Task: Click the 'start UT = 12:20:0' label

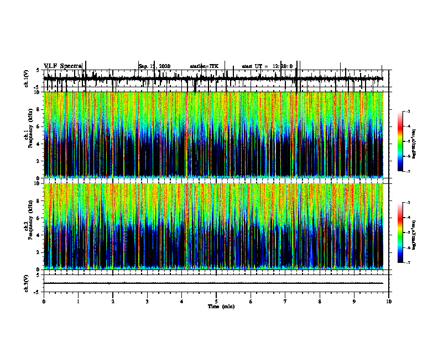Action: point(267,66)
